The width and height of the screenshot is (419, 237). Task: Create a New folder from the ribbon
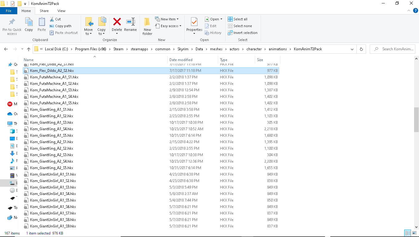click(147, 26)
